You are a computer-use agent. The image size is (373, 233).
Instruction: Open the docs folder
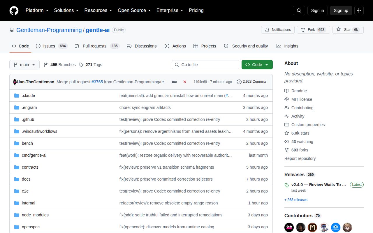point(26,179)
